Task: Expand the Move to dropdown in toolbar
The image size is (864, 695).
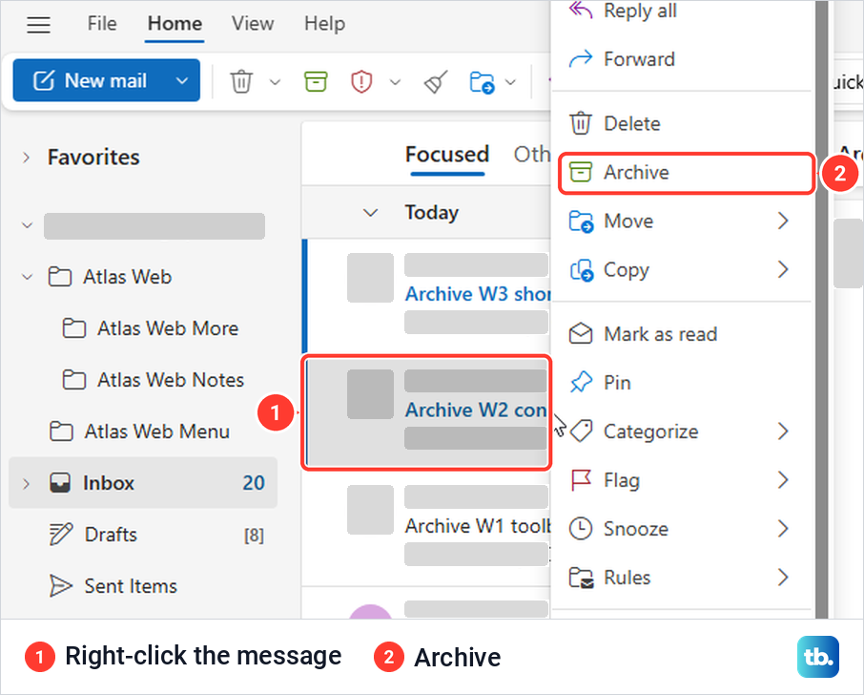Action: pos(511,82)
